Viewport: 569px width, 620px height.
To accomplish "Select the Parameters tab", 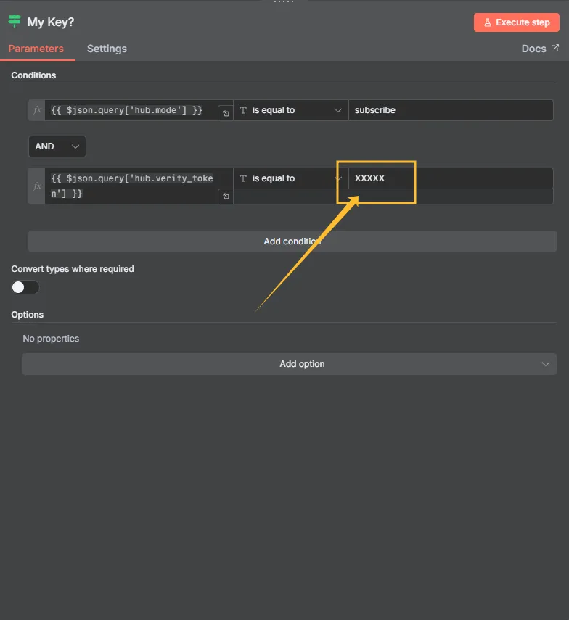I will coord(38,49).
